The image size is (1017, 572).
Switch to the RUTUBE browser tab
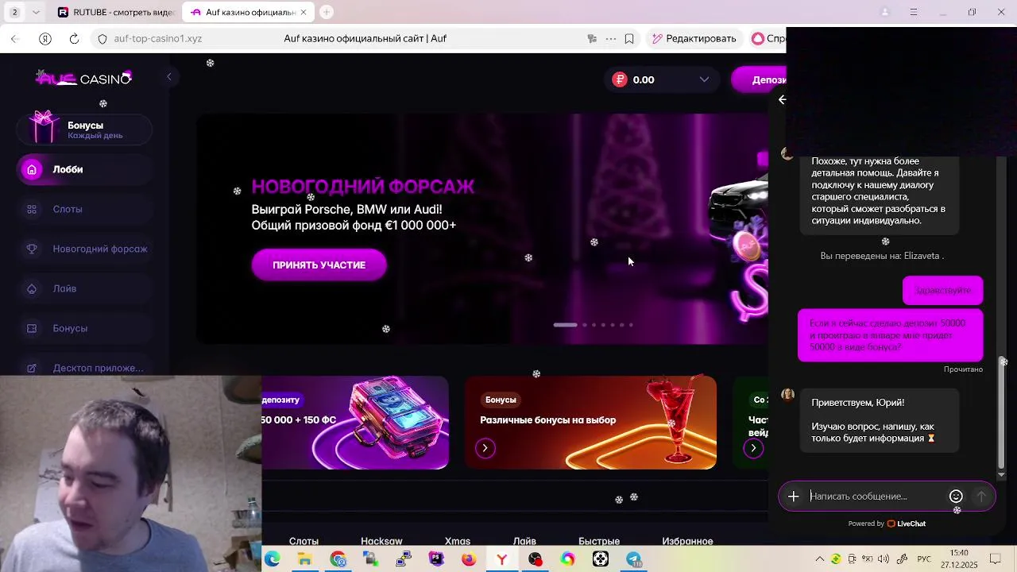click(x=115, y=12)
